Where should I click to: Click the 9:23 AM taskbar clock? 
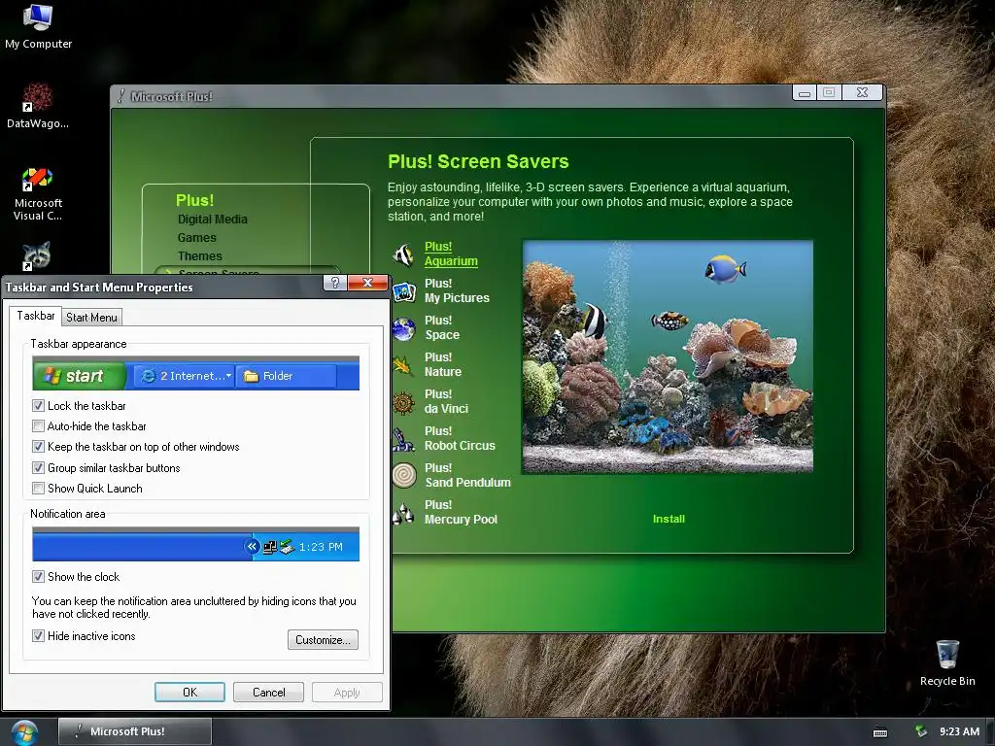(959, 731)
